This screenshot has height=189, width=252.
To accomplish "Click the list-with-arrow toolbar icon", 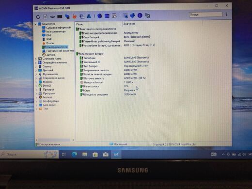I will tap(125, 16).
